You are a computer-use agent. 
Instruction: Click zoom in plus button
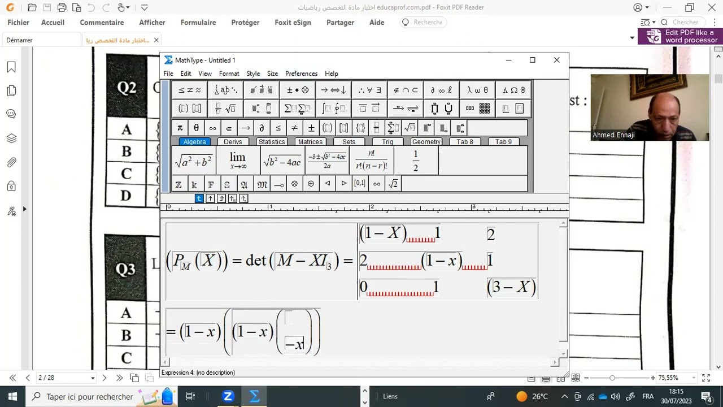coord(653,378)
